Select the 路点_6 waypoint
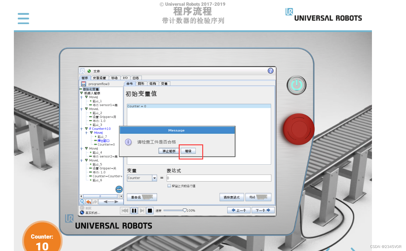406x251 pixels. click(x=97, y=180)
